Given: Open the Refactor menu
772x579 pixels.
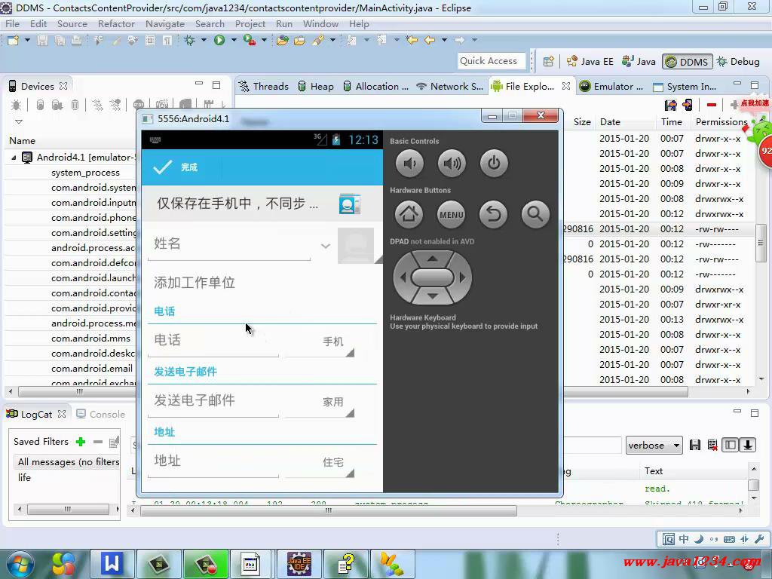Looking at the screenshot, I should point(116,23).
